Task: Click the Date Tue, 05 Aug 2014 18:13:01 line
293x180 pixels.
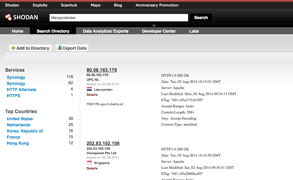Action: coord(191,82)
